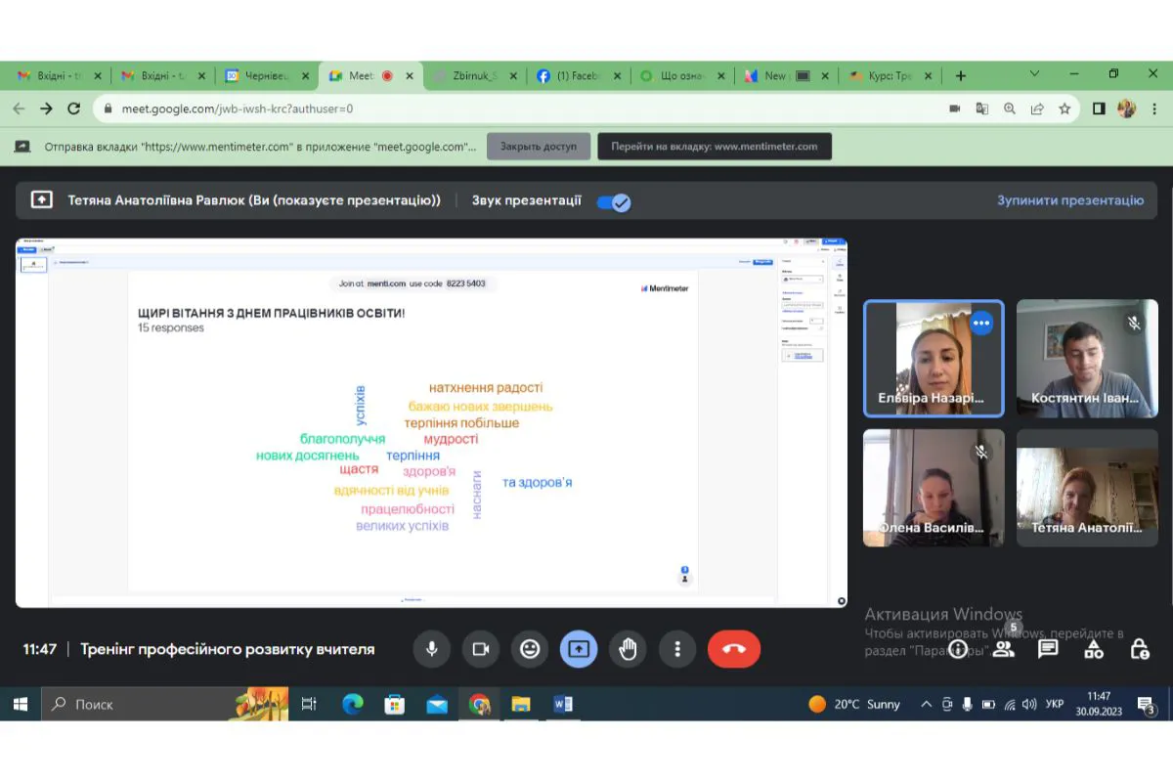Show the participants people panel

pos(1003,649)
